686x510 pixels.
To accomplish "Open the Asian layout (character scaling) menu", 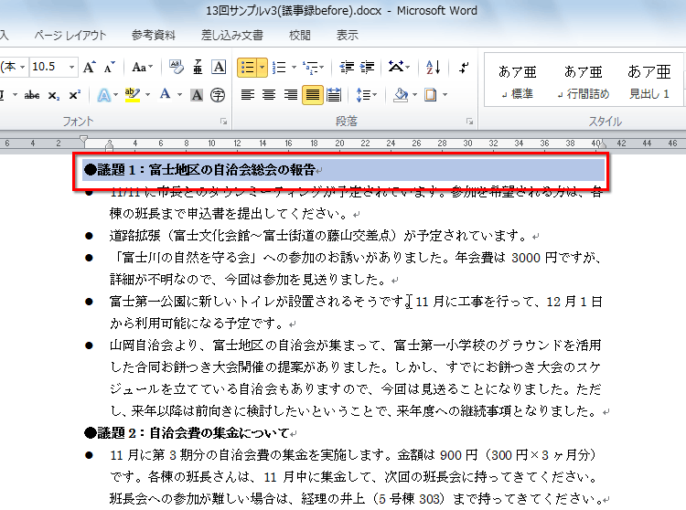I will 399,68.
